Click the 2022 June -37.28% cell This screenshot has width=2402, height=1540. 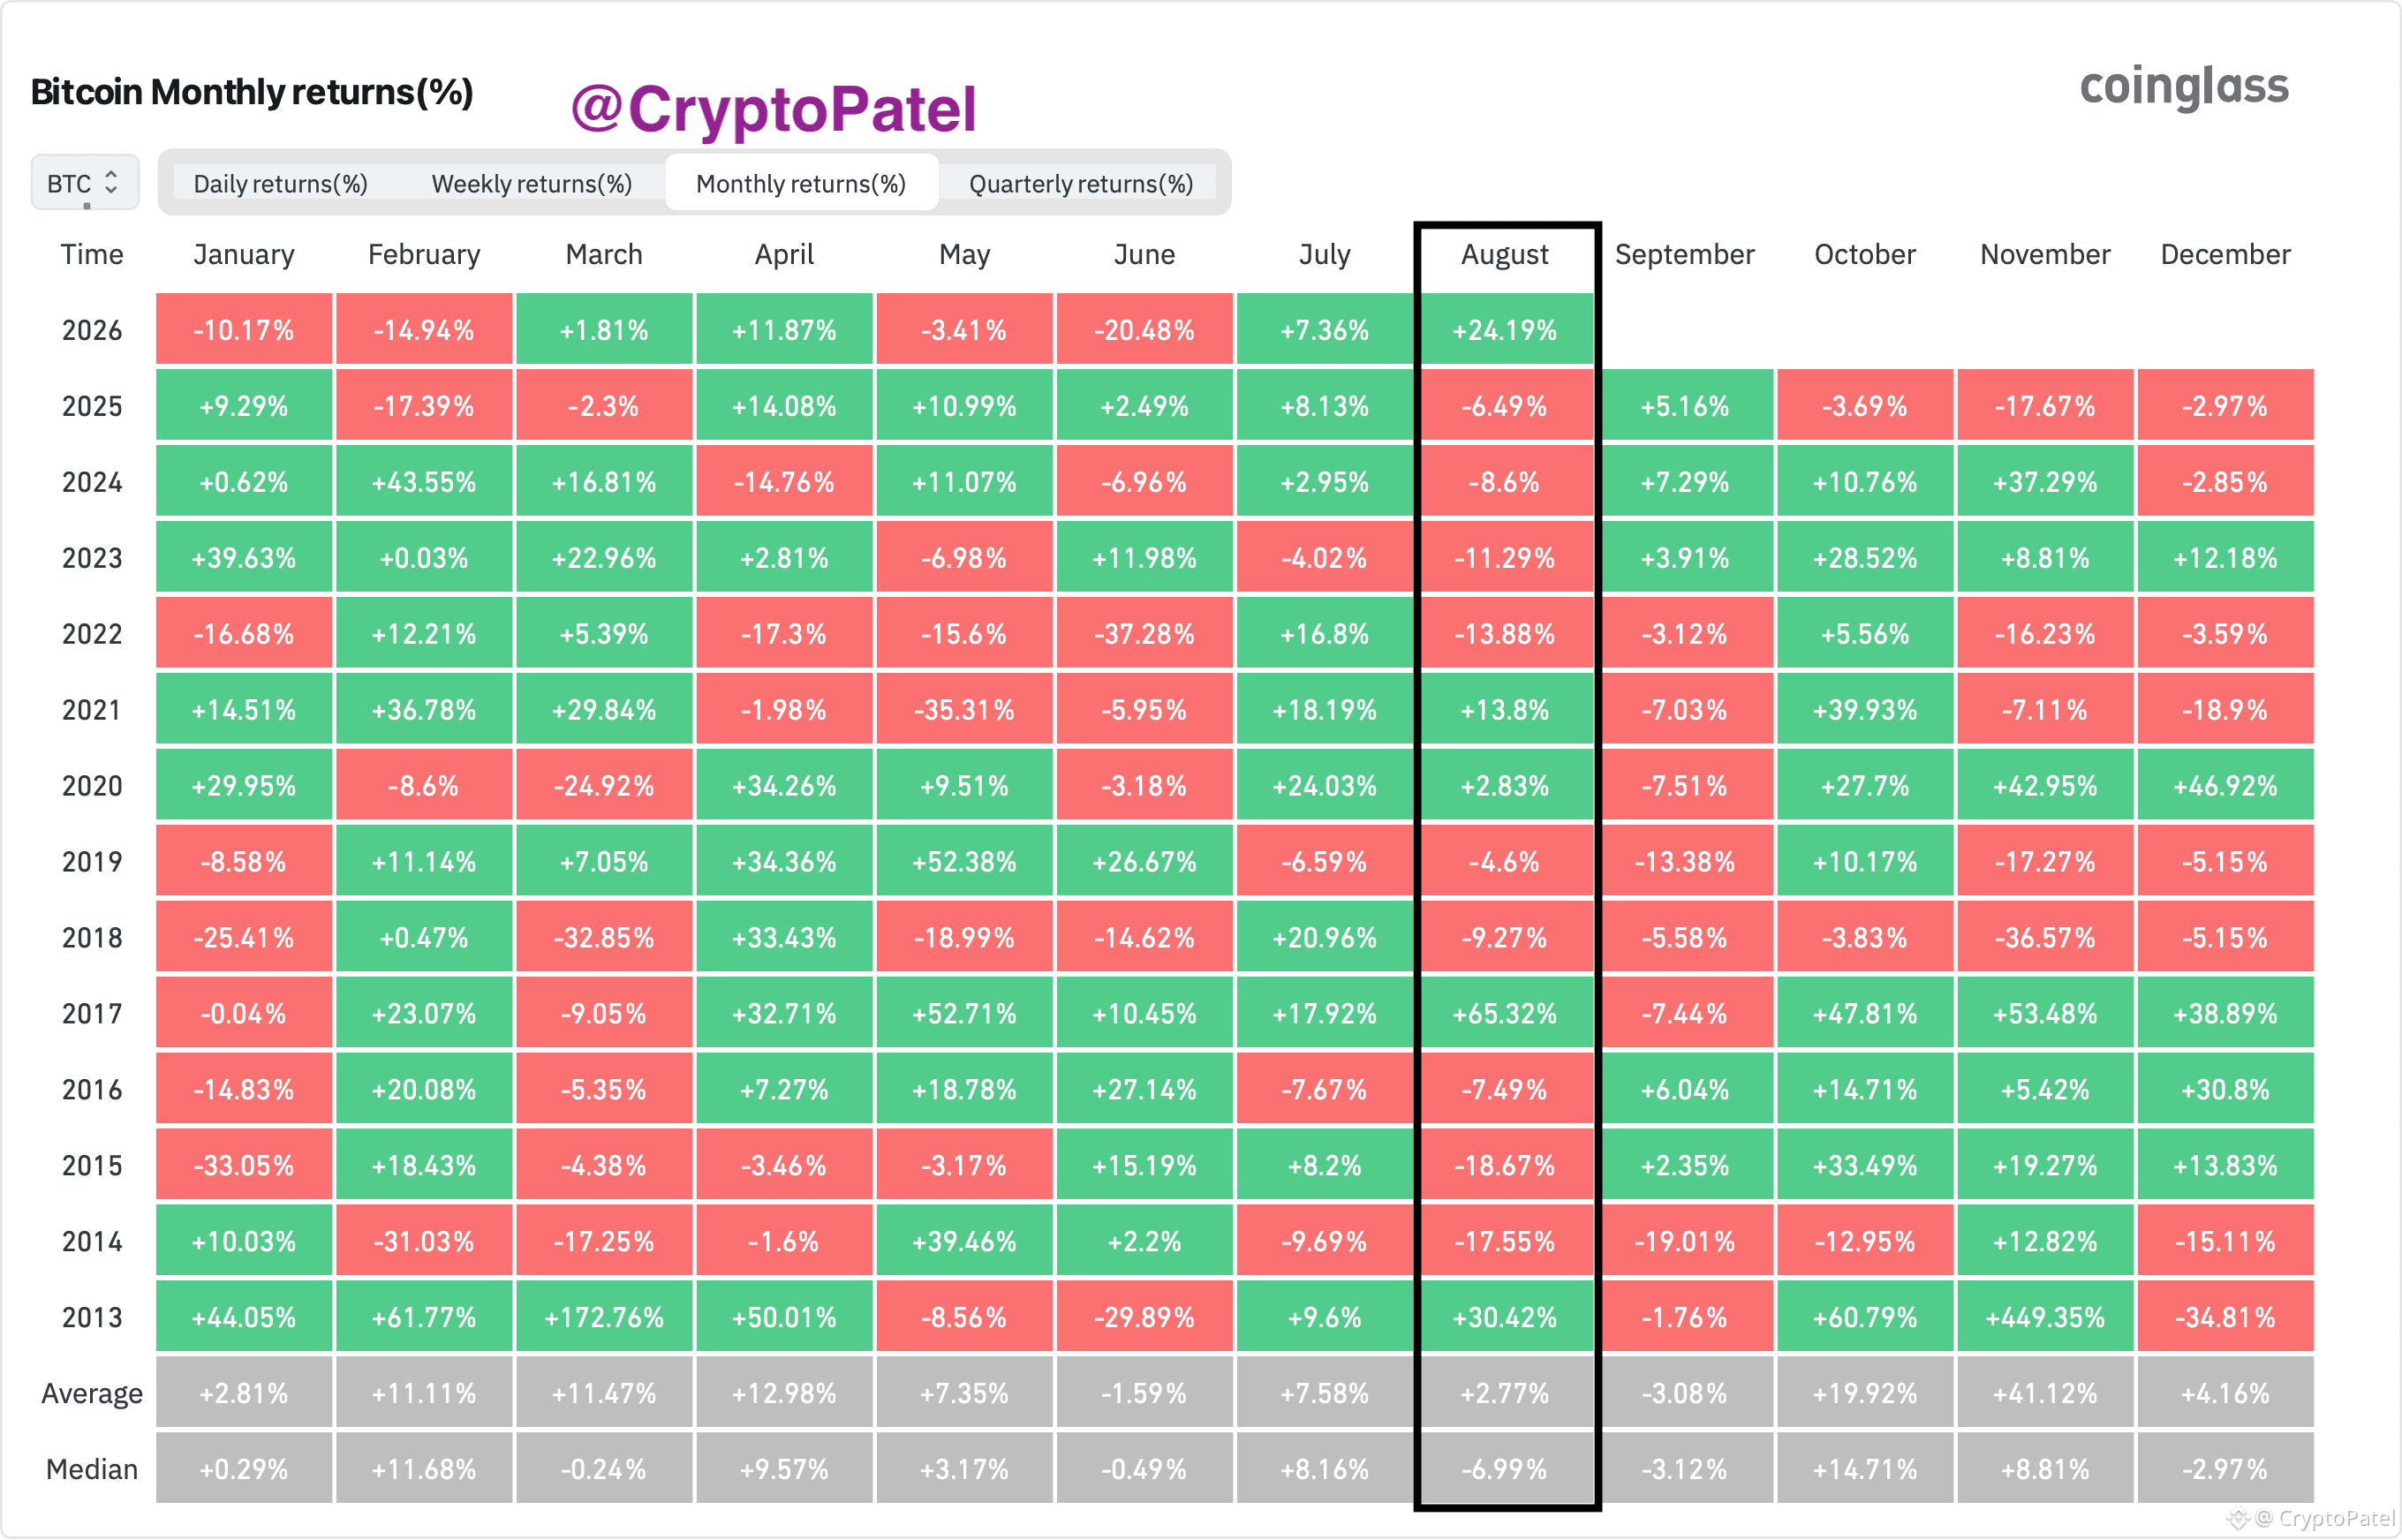pos(1144,634)
